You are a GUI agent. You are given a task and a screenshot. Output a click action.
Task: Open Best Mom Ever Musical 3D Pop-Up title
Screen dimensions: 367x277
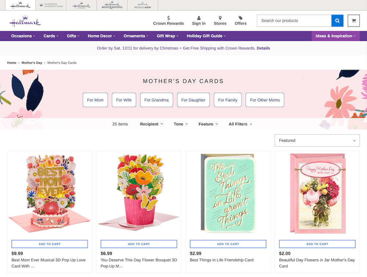tap(48, 263)
